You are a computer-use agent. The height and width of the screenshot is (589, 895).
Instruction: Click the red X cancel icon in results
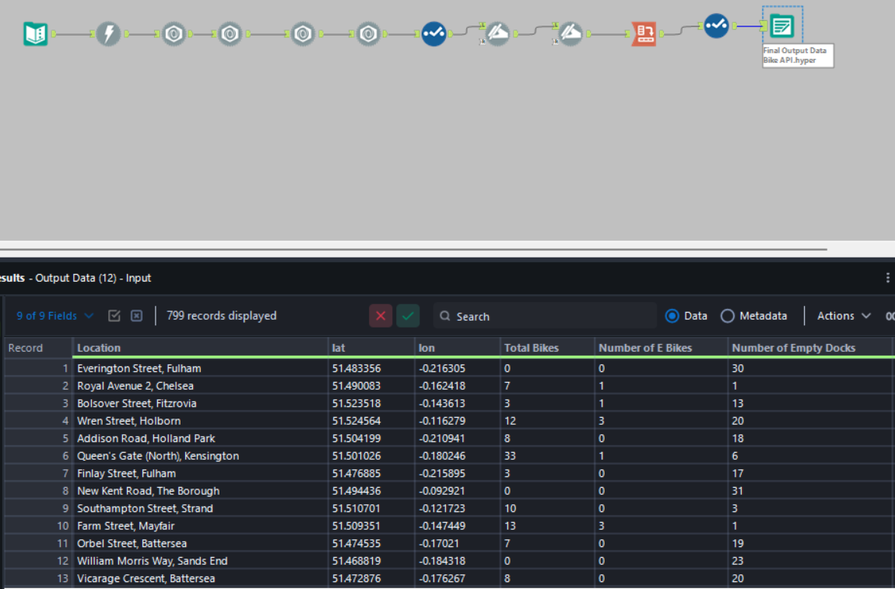pyautogui.click(x=380, y=316)
